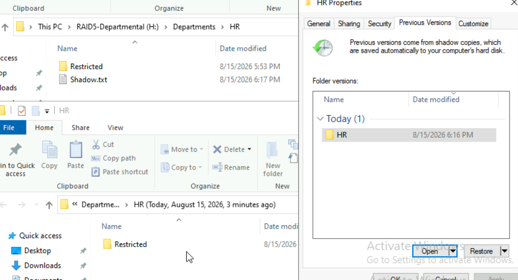Screen dimensions: 518x280
Task: Click the Up arrow in the upper explorer window
Action: point(5,27)
